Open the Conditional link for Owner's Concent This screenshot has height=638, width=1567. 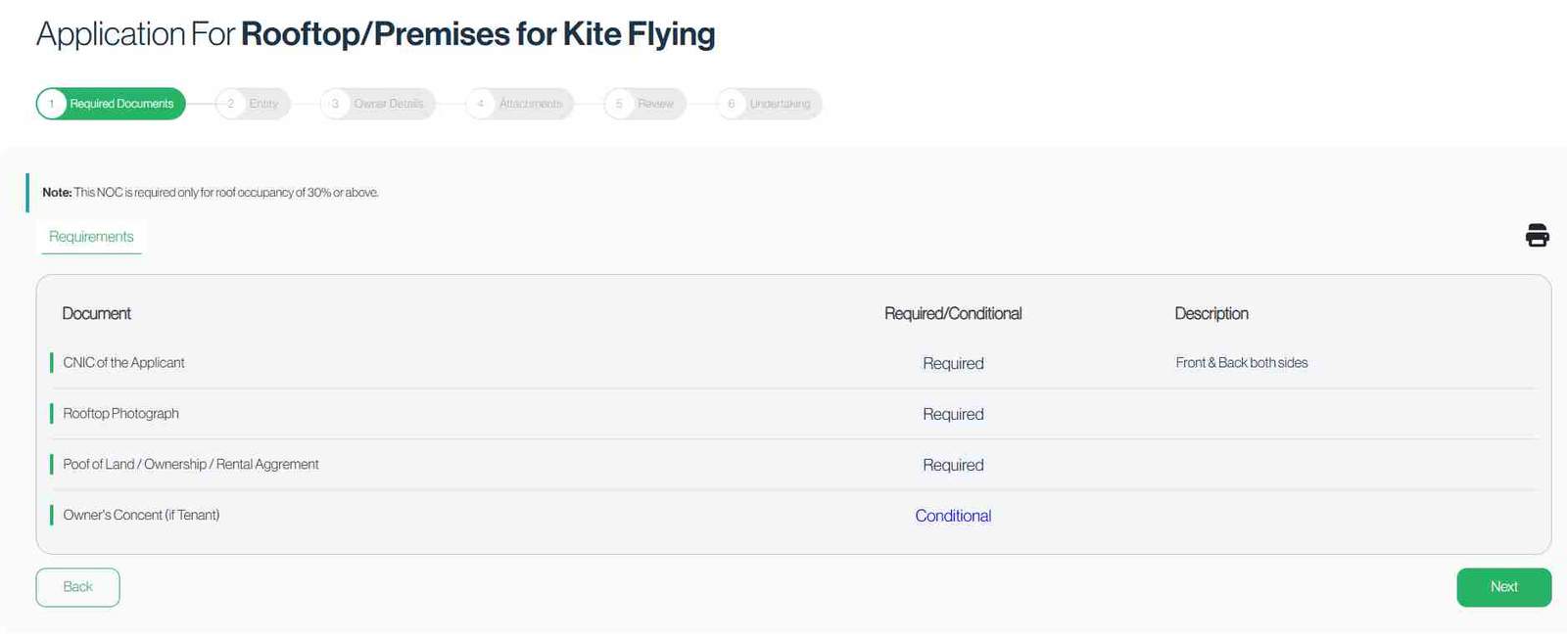952,515
